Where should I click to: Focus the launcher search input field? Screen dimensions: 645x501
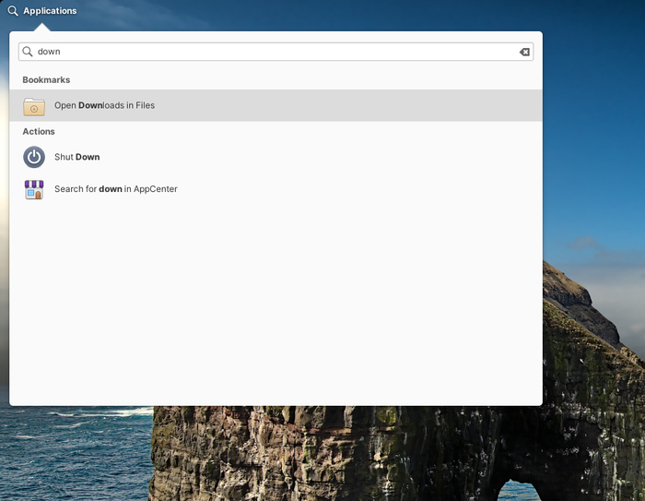[276, 52]
